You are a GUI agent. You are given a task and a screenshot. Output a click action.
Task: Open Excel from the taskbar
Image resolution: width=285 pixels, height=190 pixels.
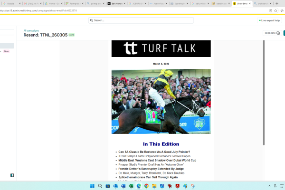tap(131, 186)
